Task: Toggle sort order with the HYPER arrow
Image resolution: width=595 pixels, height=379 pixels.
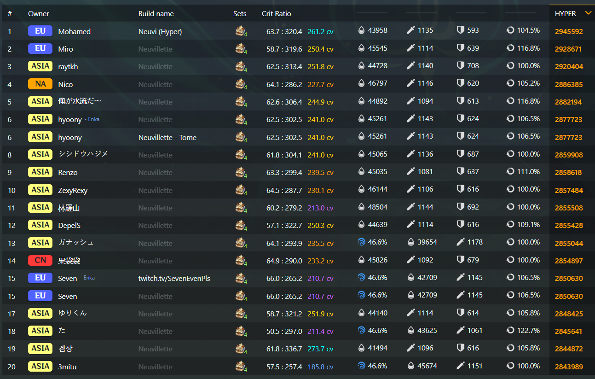Action: point(588,13)
